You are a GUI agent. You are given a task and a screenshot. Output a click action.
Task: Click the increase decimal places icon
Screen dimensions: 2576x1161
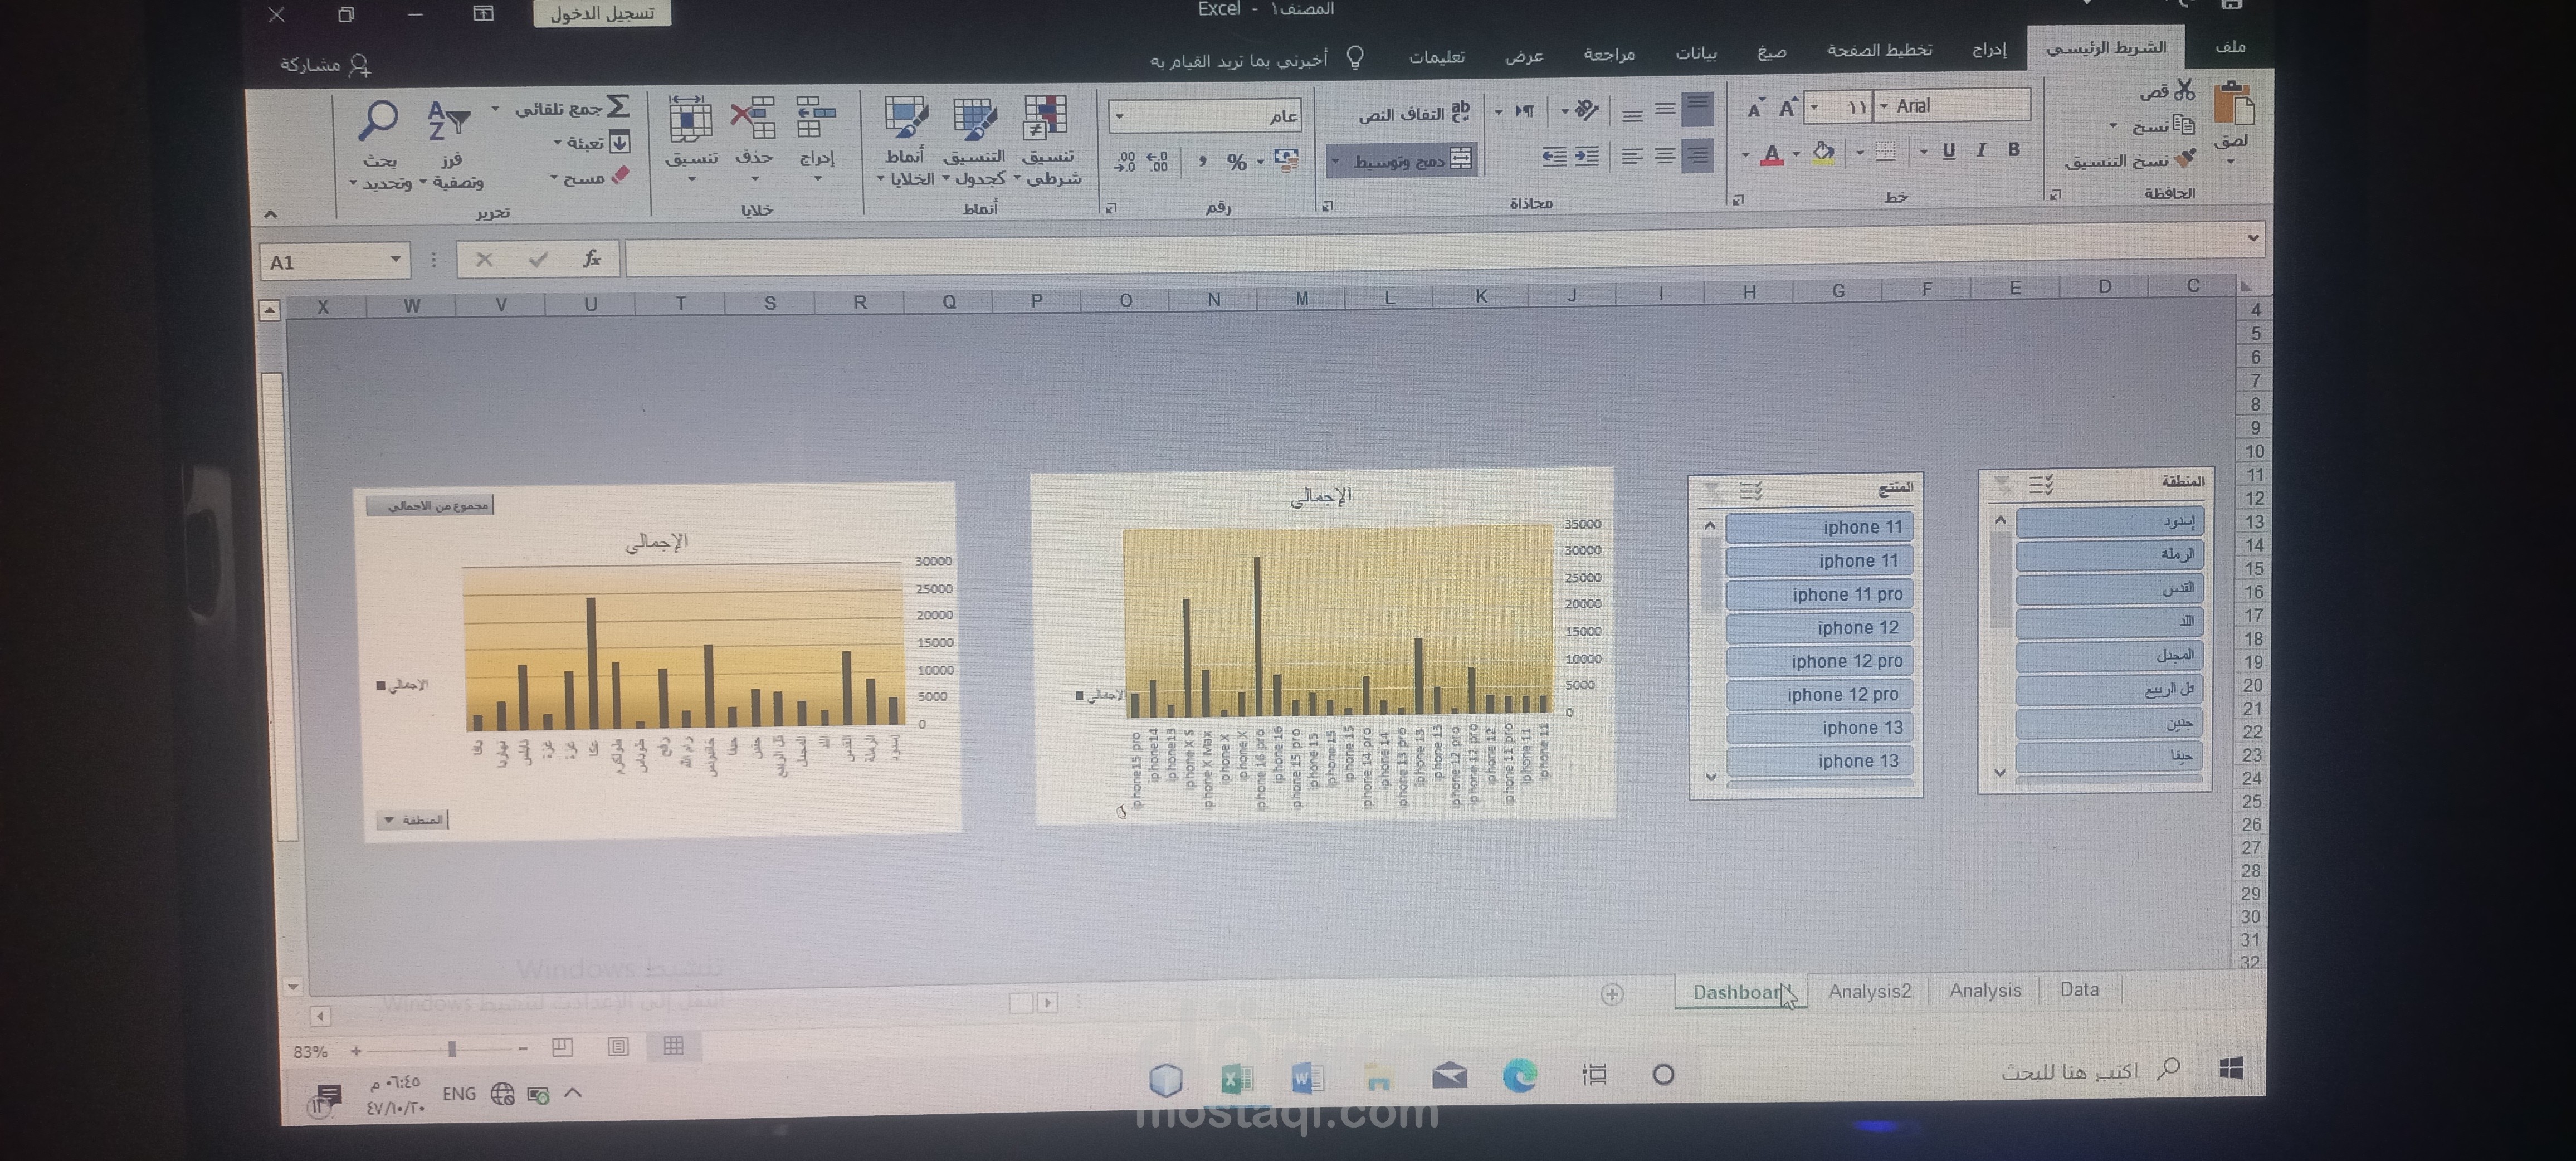coord(1158,161)
